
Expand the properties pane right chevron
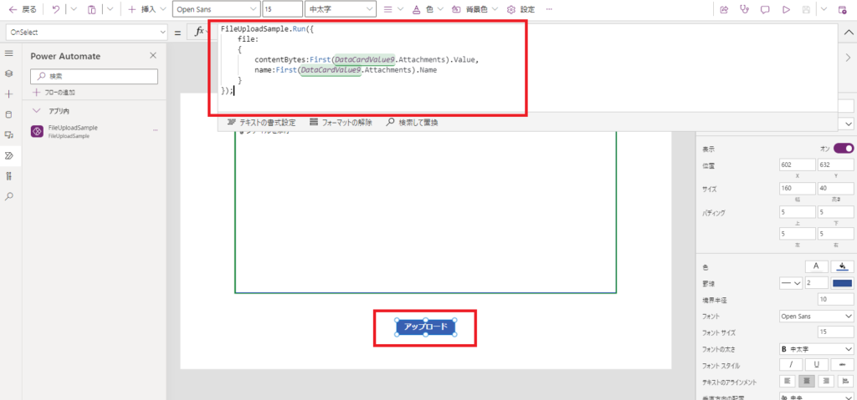point(848,58)
